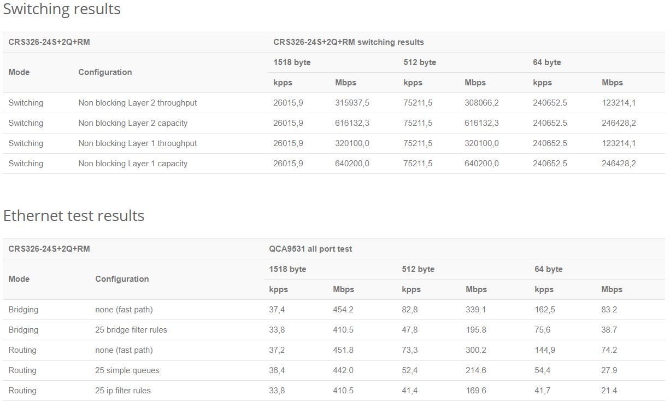
Task: Click "Routing" in the 25 simple queues row
Action: 22,370
